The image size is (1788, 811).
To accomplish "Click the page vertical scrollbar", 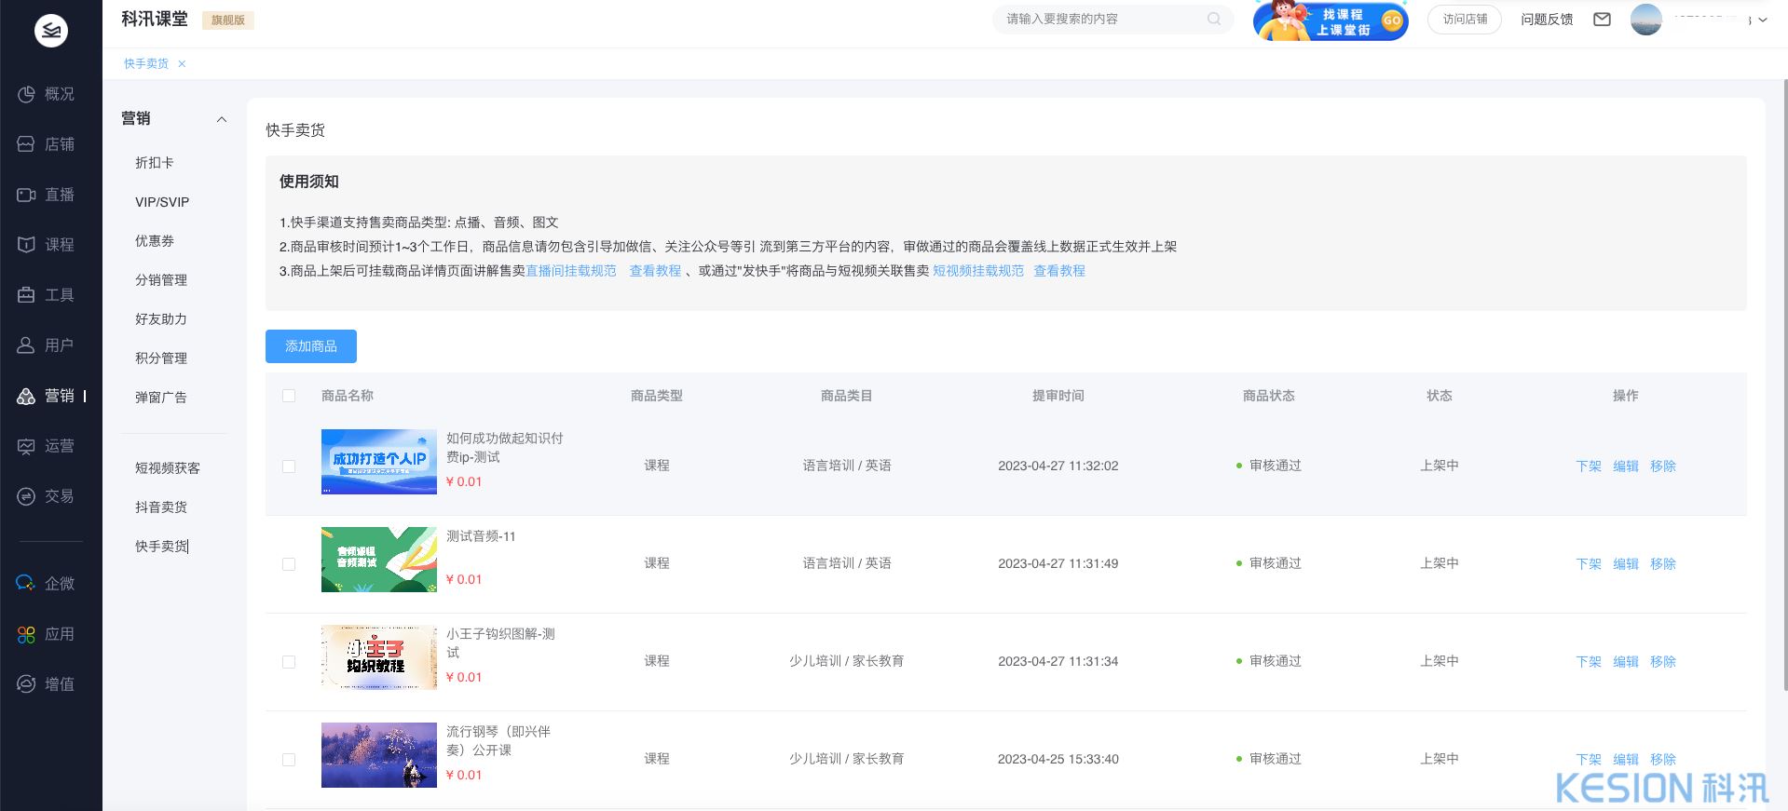I will pos(1784,385).
